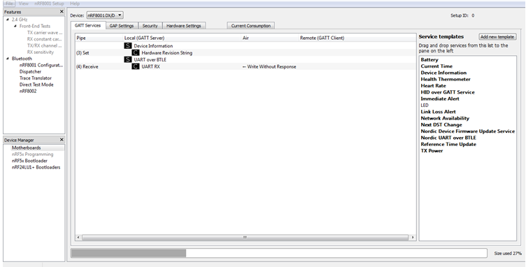Click the C icon beside Hardware Revision String
This screenshot has width=526, height=267.
(135, 52)
